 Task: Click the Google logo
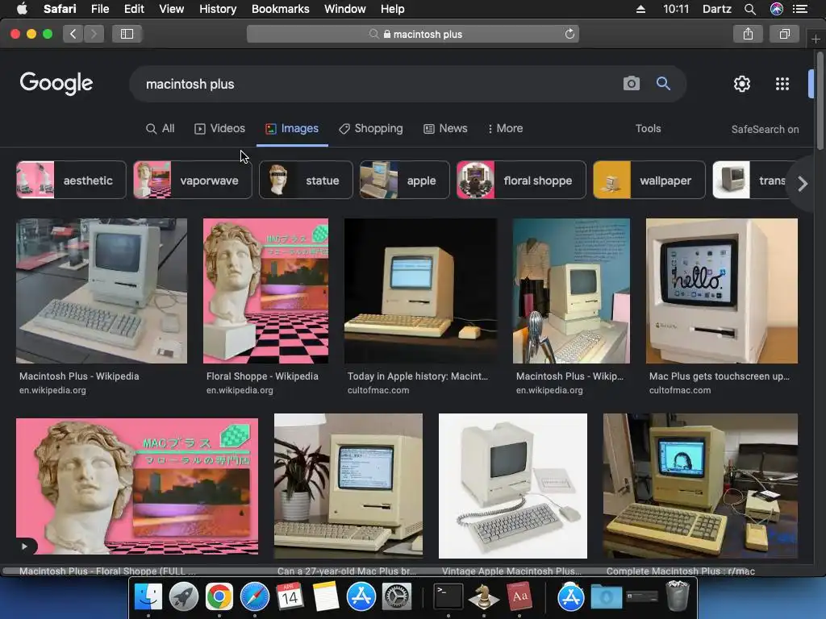click(x=56, y=83)
